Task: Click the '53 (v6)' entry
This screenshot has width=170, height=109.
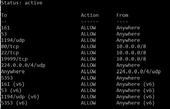Action: coord(11,91)
